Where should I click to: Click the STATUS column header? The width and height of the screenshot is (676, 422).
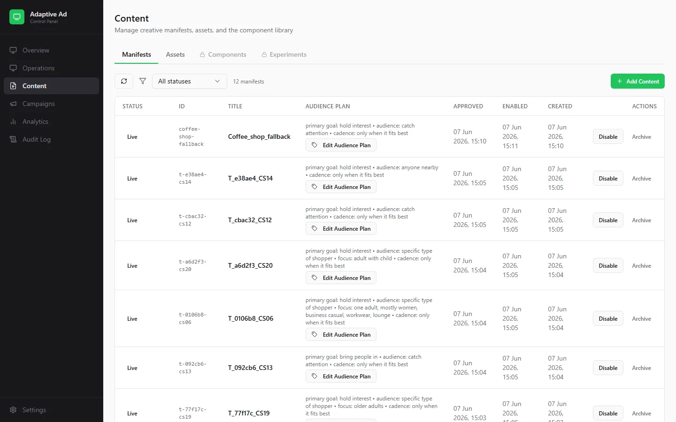click(132, 106)
